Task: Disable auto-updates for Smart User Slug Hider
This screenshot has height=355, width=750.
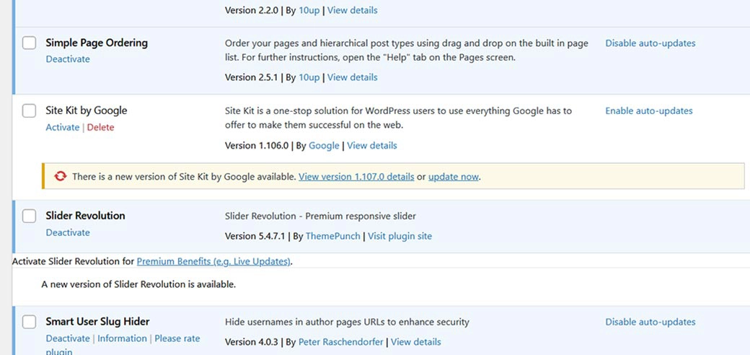Action: (x=650, y=322)
